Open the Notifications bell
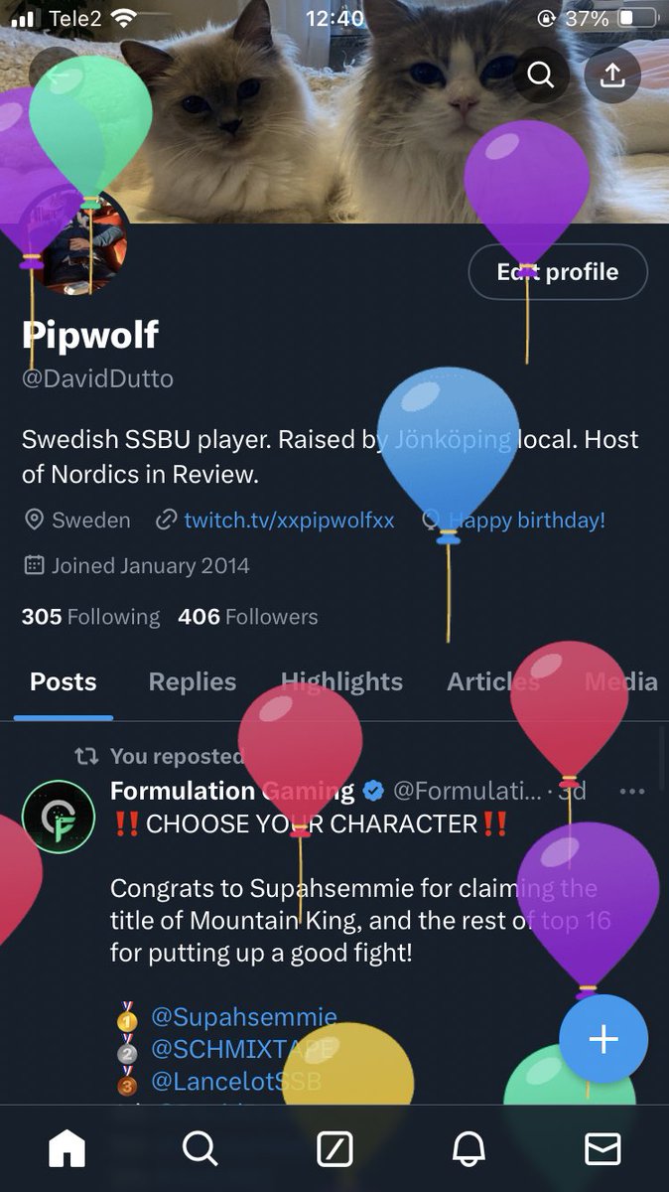The image size is (669, 1192). (x=468, y=1148)
